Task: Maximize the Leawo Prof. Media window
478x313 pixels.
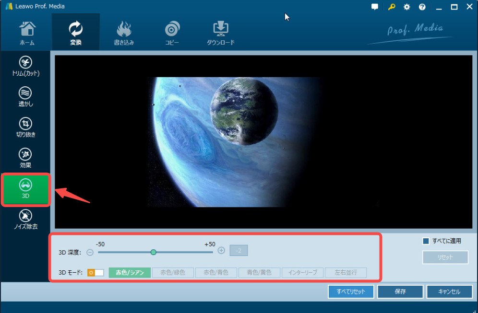Action: [x=454, y=7]
